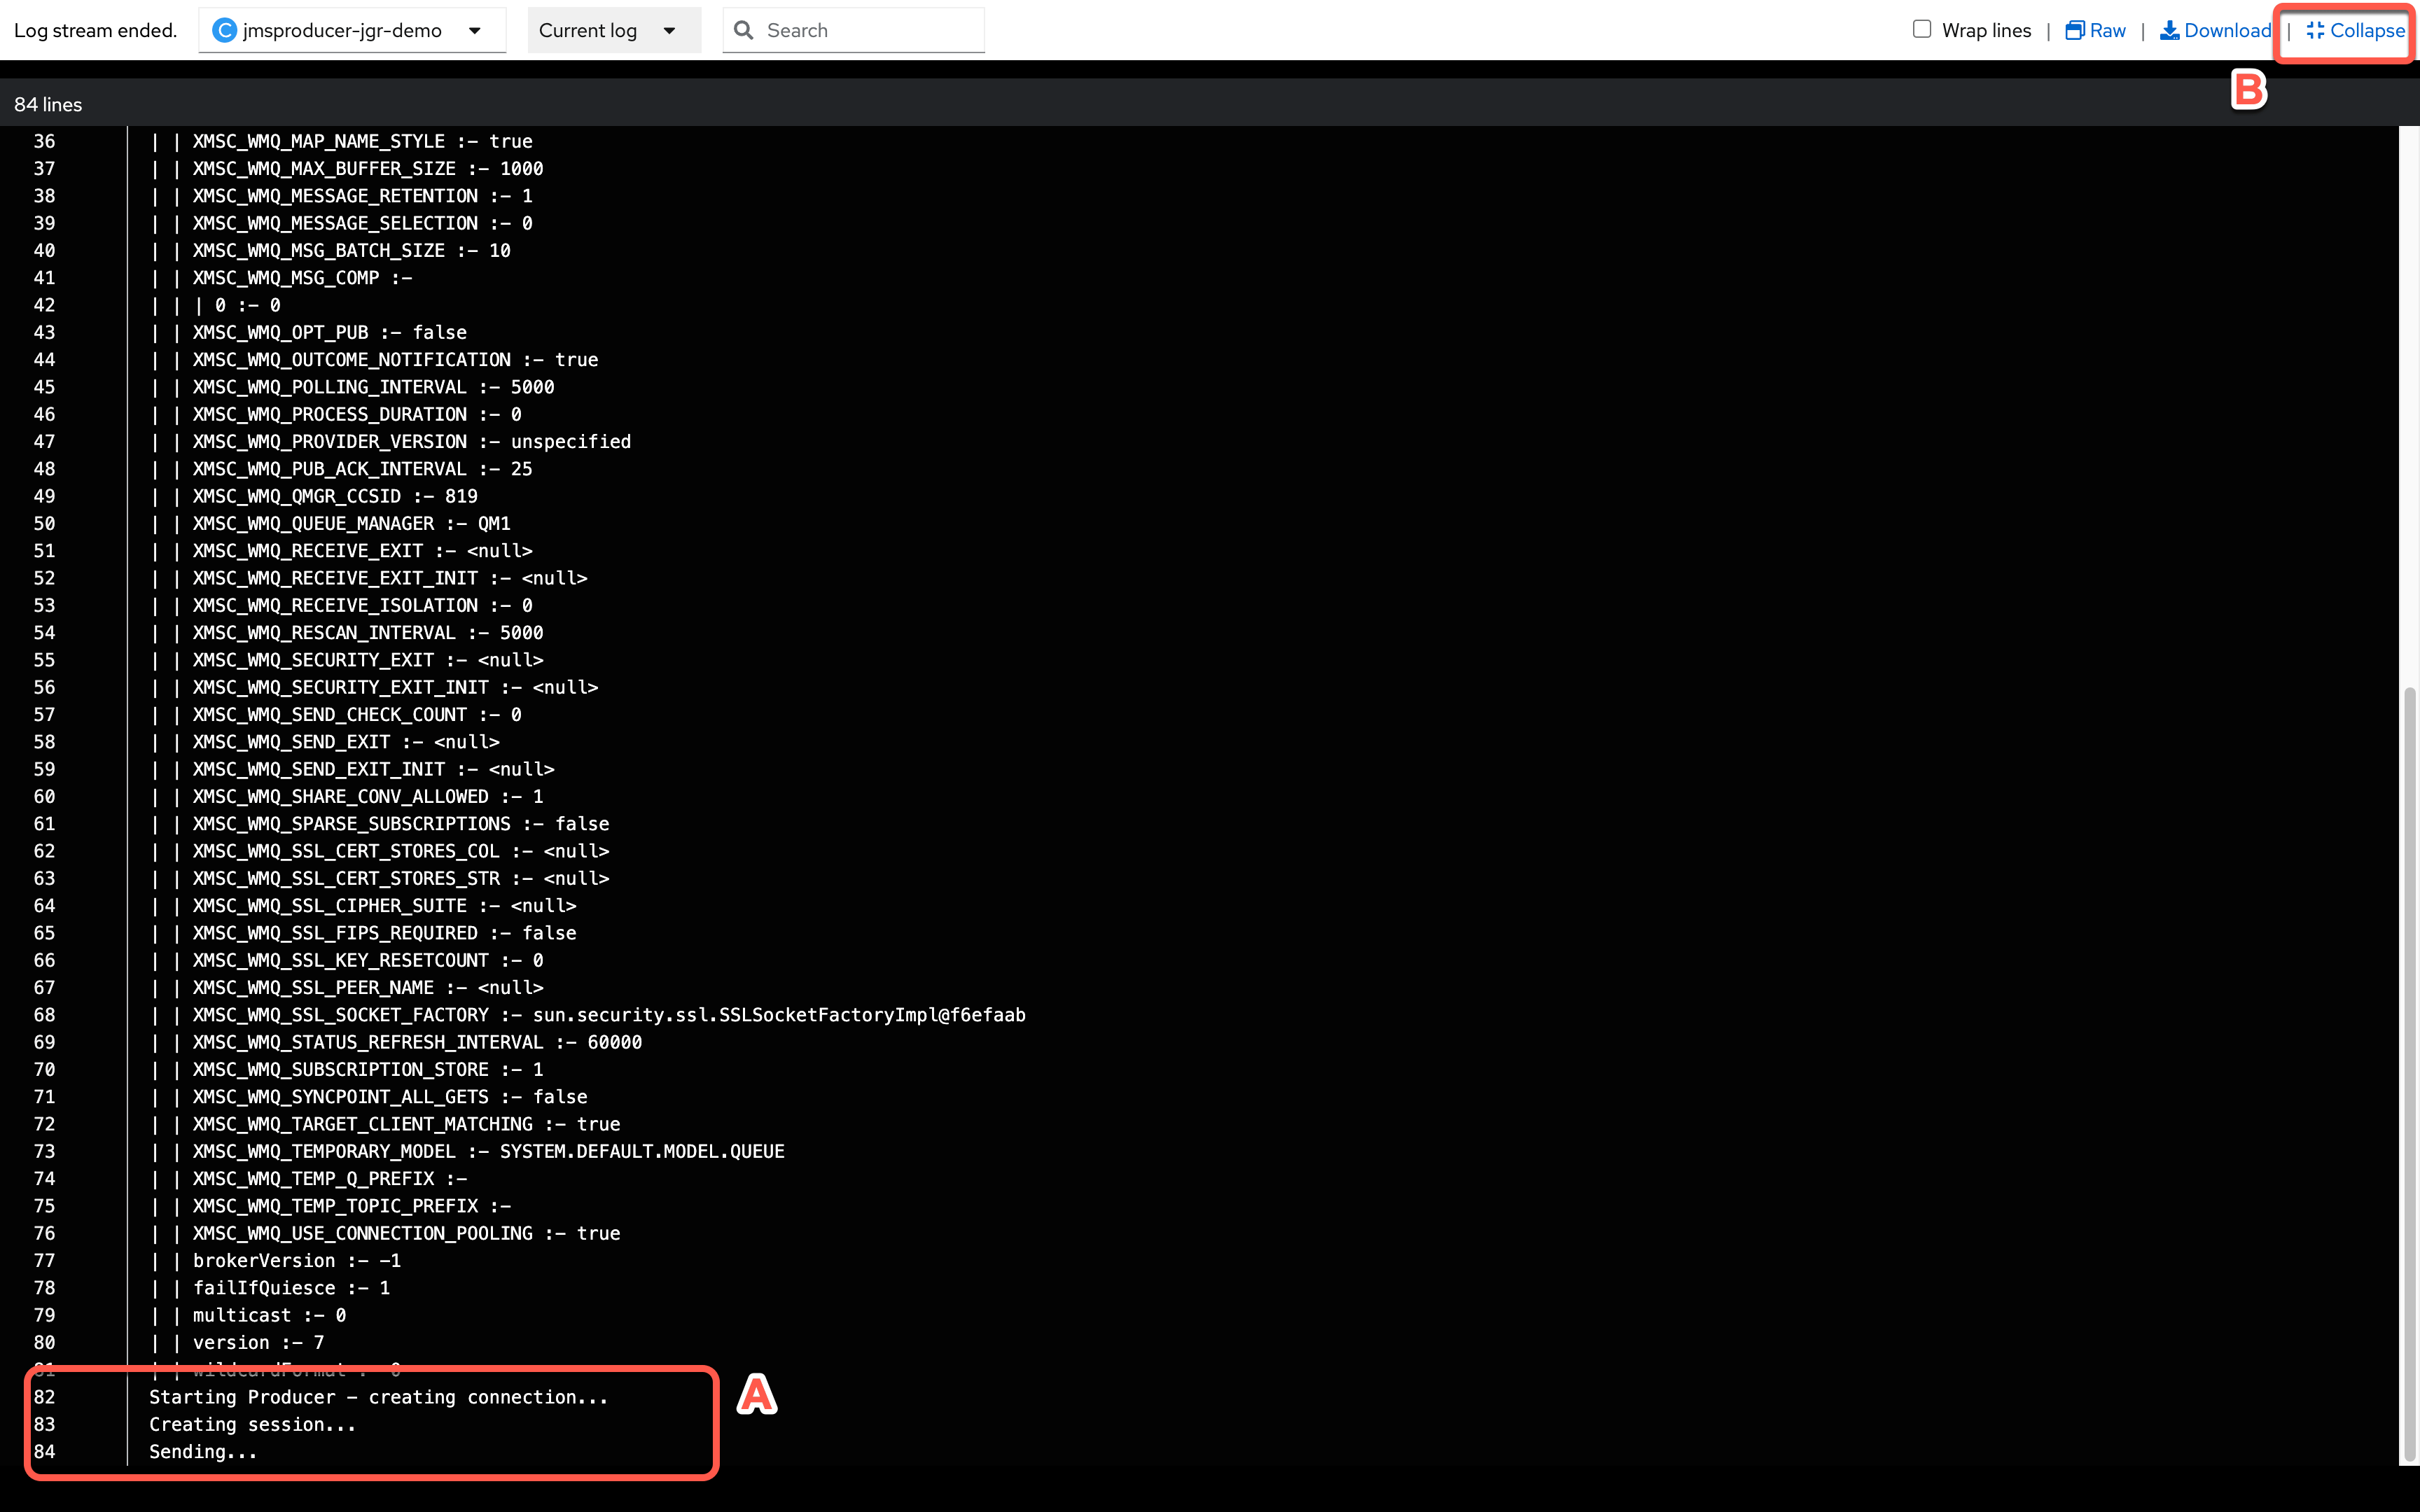Click the container icon next to jmsproducer-jgr-demo

tap(225, 30)
